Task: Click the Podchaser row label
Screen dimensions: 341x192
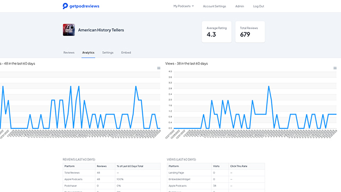Action: [70, 186]
